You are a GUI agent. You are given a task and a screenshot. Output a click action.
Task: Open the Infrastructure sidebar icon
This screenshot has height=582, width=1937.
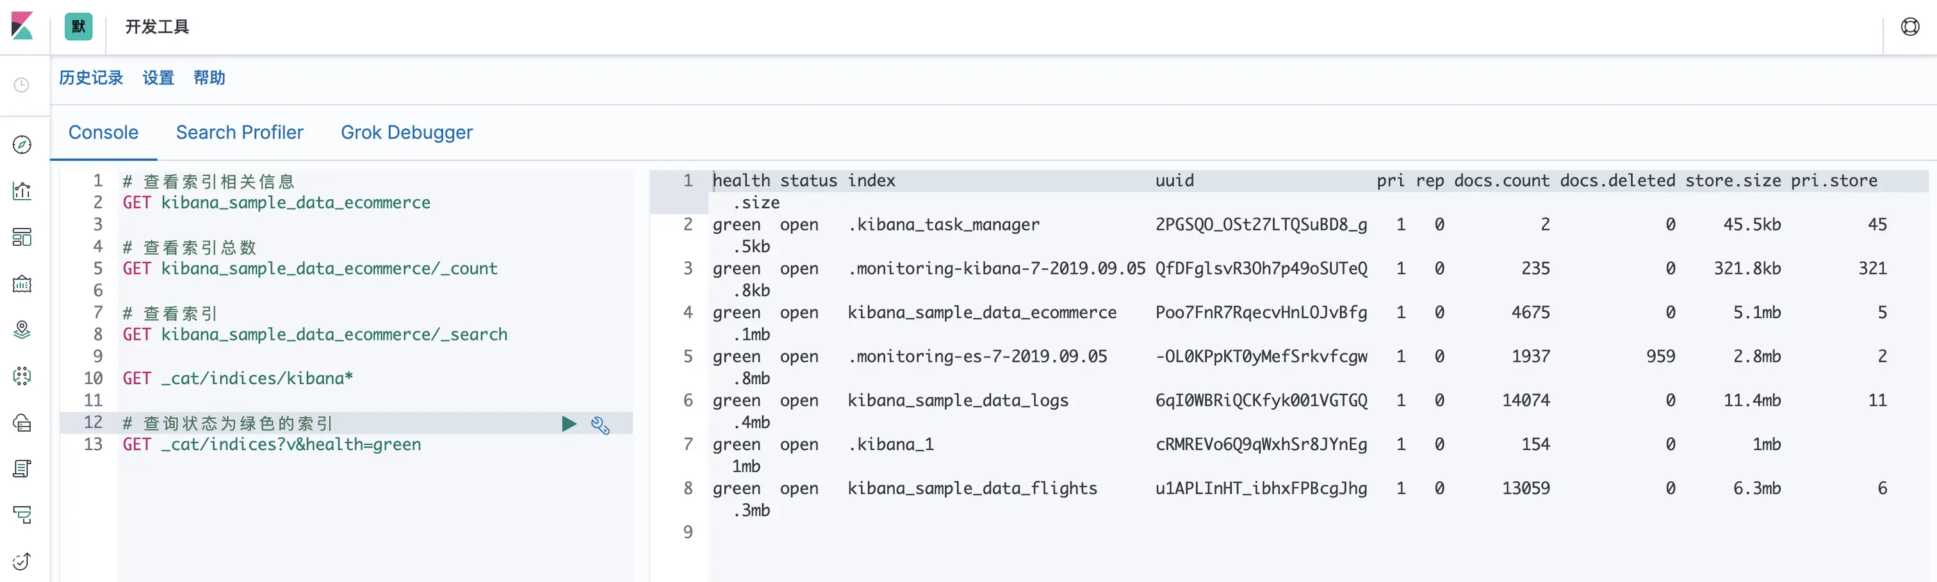22,423
